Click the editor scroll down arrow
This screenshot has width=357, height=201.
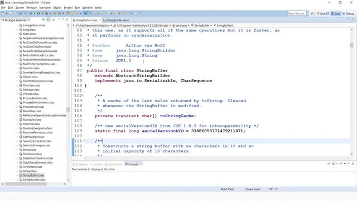pyautogui.click(x=352, y=154)
